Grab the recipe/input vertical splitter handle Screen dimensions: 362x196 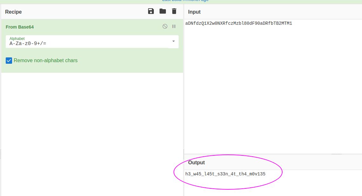183,154
